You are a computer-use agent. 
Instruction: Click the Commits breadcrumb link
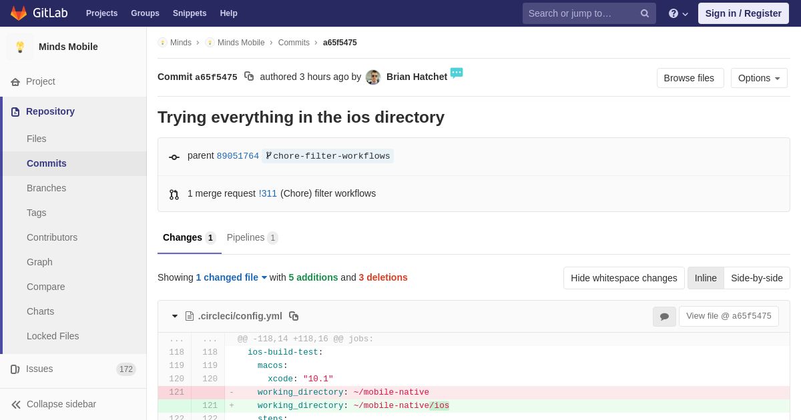click(x=294, y=43)
